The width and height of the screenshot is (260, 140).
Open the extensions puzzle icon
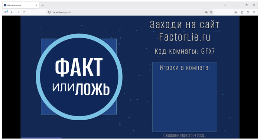point(242,12)
